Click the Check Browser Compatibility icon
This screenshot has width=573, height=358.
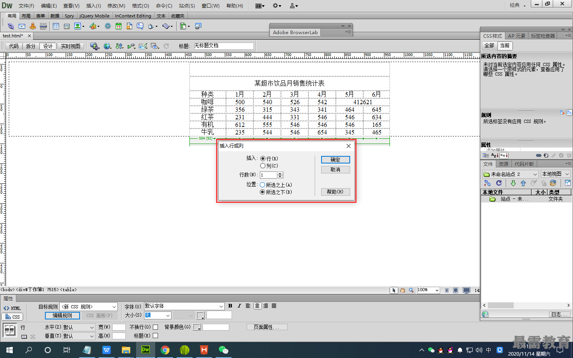tap(143, 46)
